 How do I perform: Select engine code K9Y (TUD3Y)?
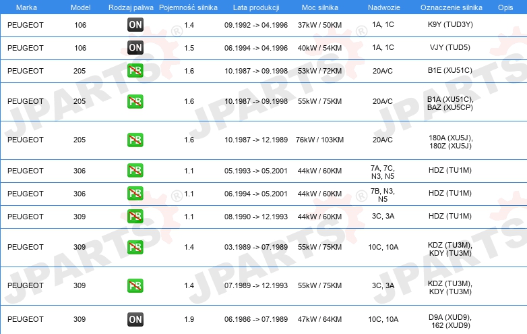[450, 24]
